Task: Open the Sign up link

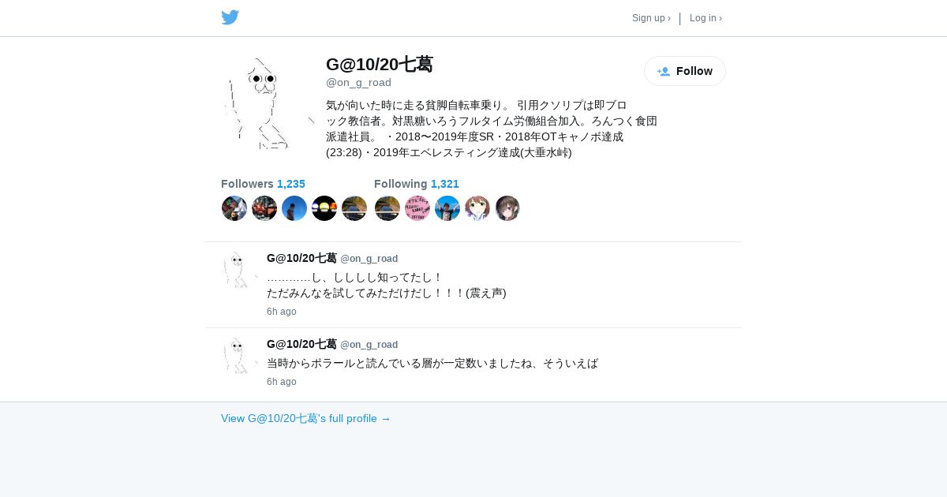Action: (651, 18)
